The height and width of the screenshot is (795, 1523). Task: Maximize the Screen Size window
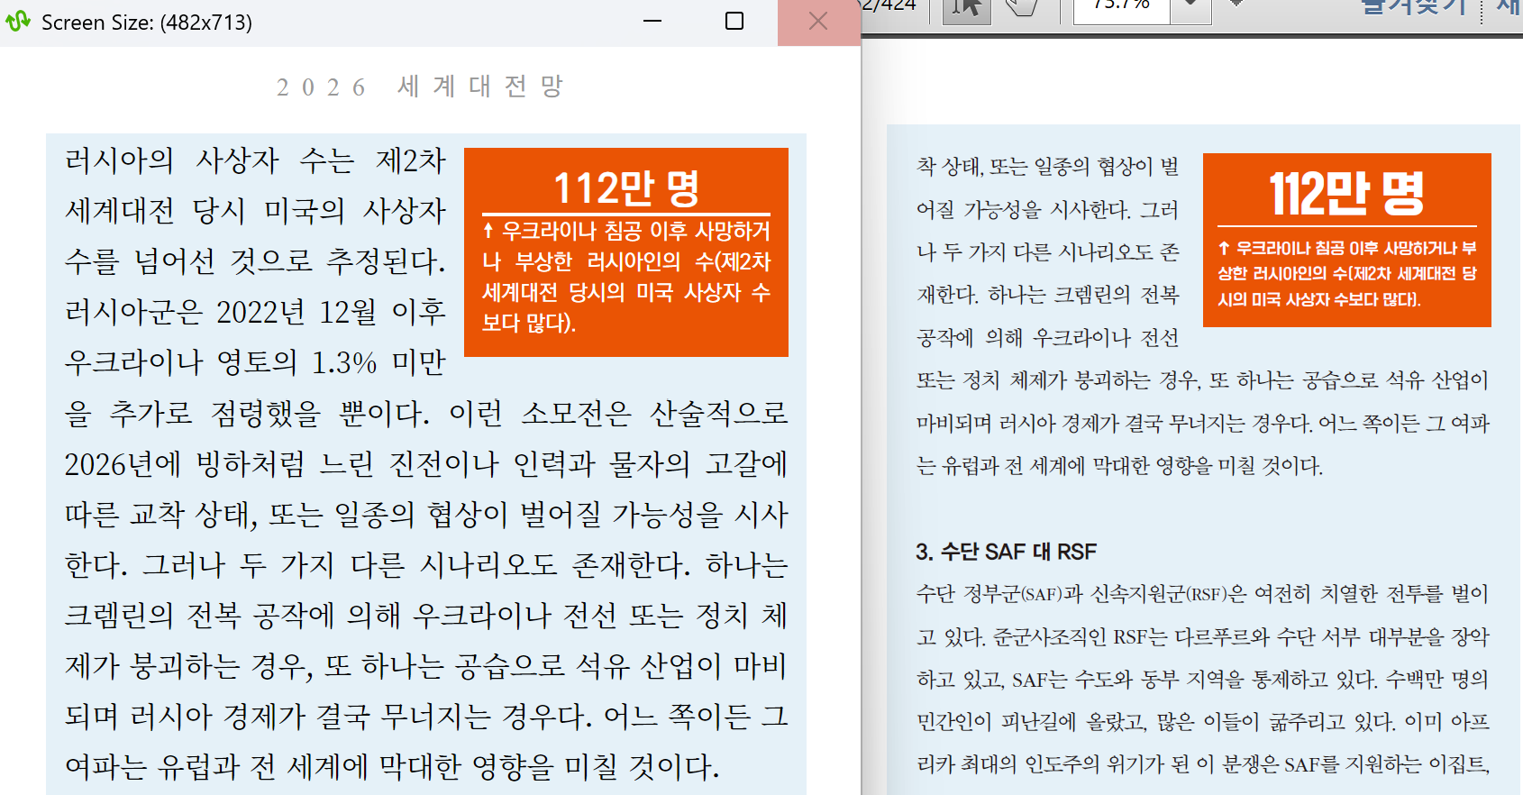tap(734, 22)
